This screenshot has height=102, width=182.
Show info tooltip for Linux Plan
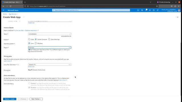click(x=18, y=65)
